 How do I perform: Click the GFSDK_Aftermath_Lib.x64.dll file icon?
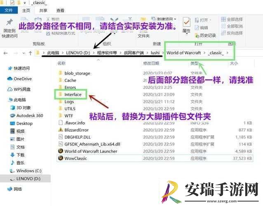[x=60, y=144]
